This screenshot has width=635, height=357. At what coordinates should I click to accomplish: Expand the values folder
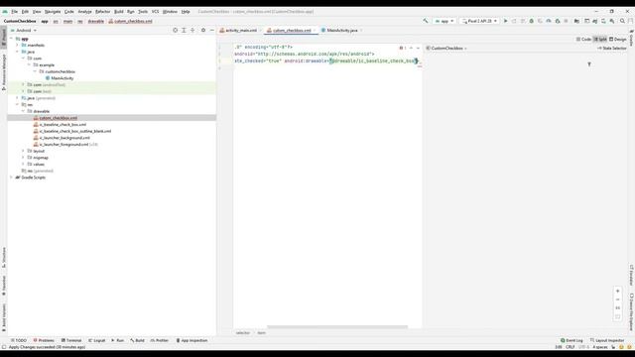pos(24,165)
